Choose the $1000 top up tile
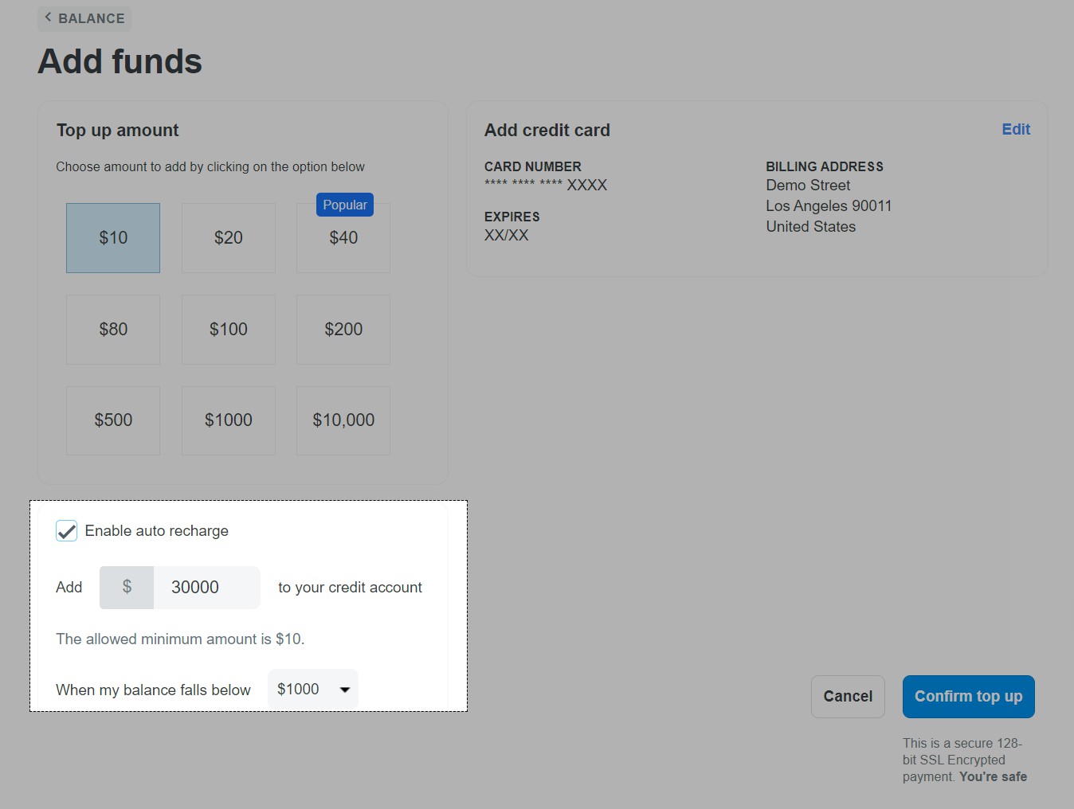 [229, 420]
